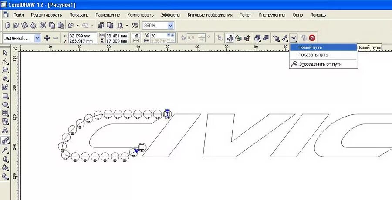
Task: Select the Pick (arrow) tool
Action: click(5, 53)
